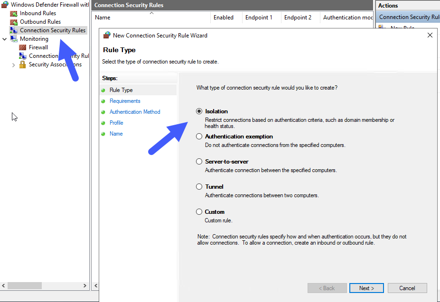Viewport: 440px width, 302px height.
Task: Click the wizard's globe icon in title bar
Action: pos(105,35)
